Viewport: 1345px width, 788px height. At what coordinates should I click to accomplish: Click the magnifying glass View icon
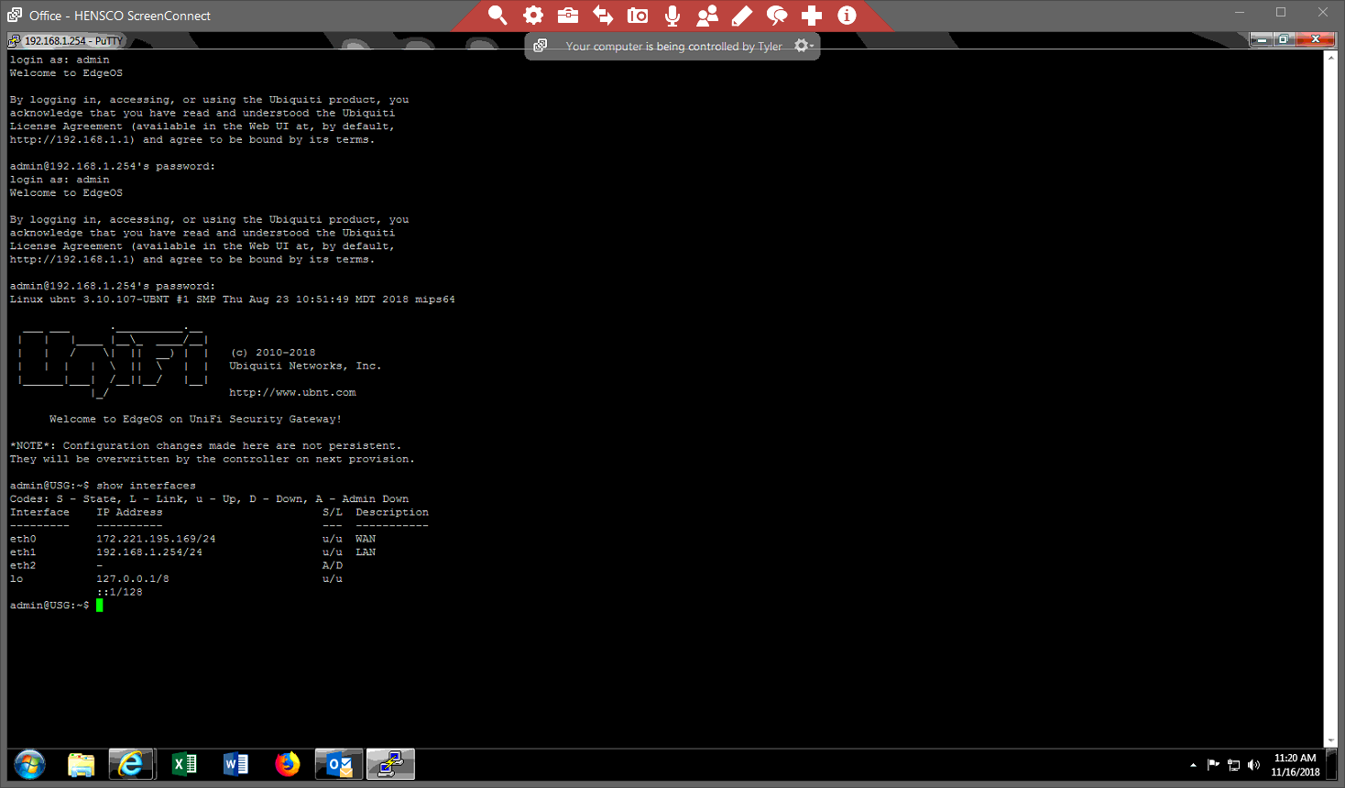(498, 16)
